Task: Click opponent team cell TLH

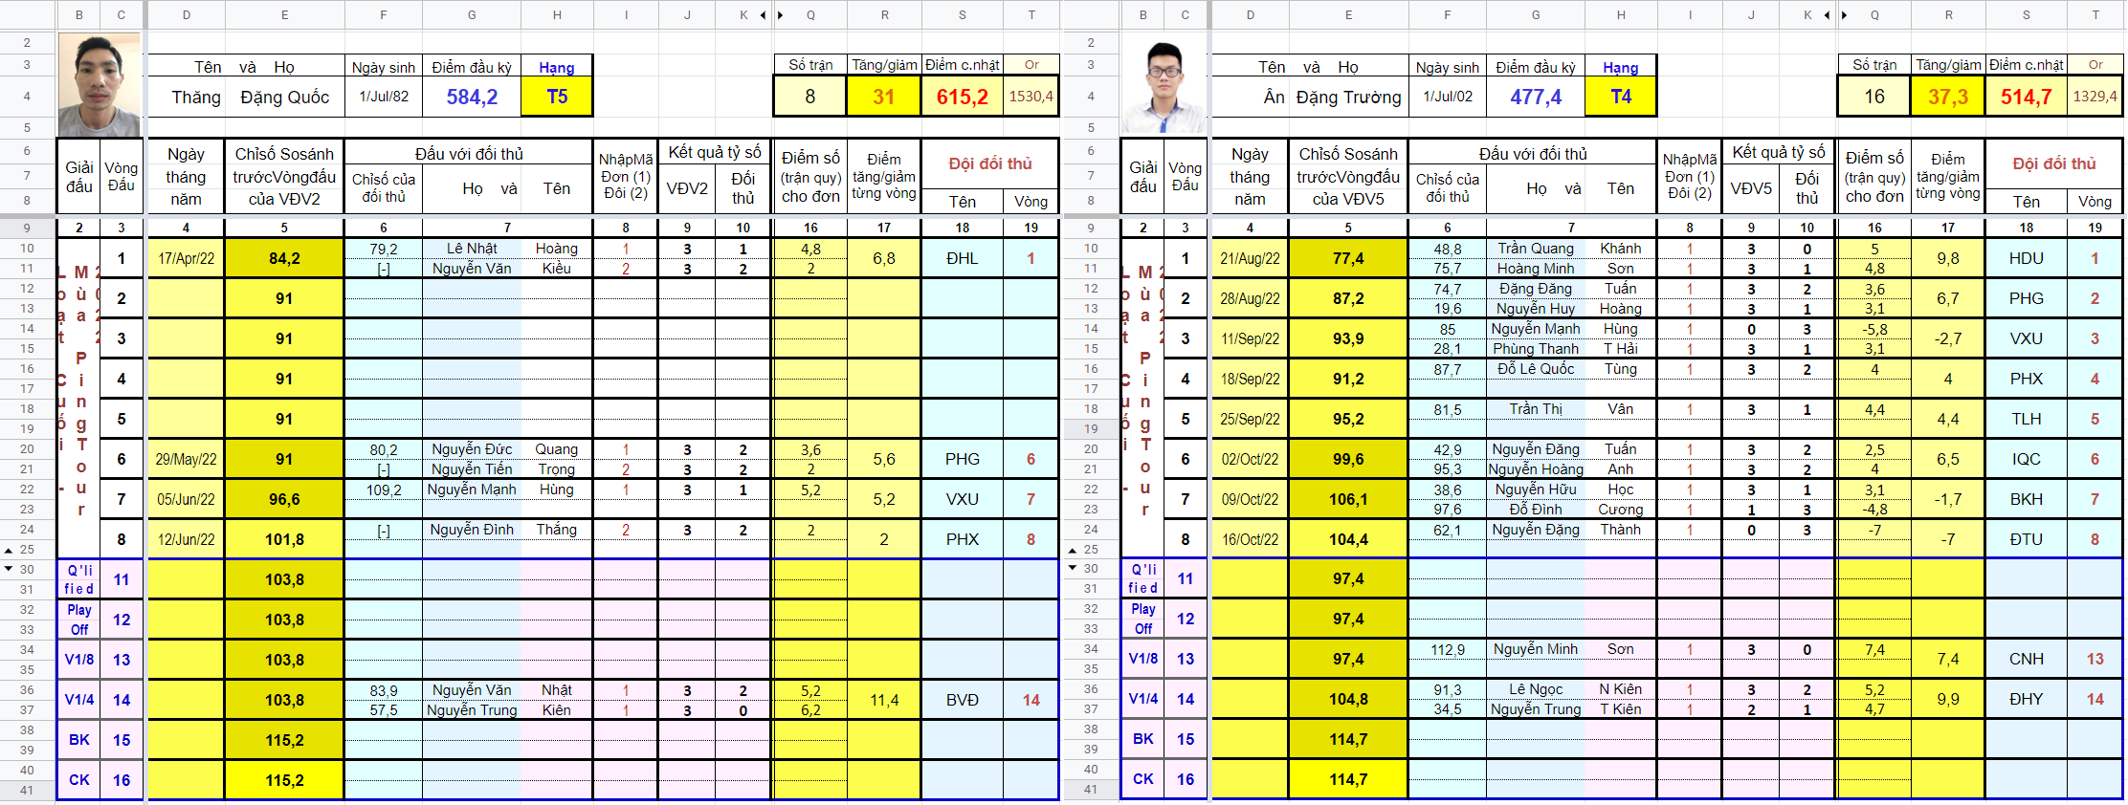Action: pos(2027,420)
